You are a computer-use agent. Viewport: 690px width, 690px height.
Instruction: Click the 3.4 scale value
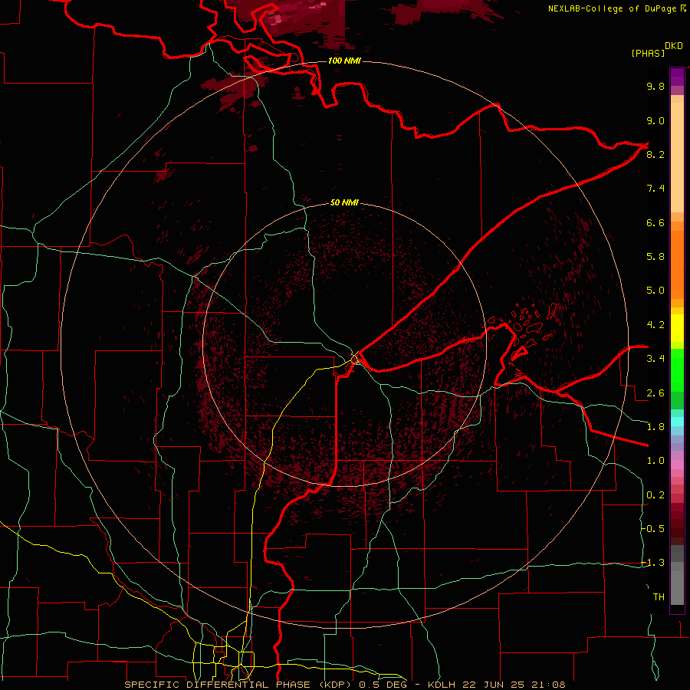655,359
